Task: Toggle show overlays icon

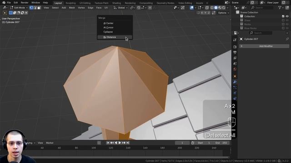Action: click(x=191, y=8)
